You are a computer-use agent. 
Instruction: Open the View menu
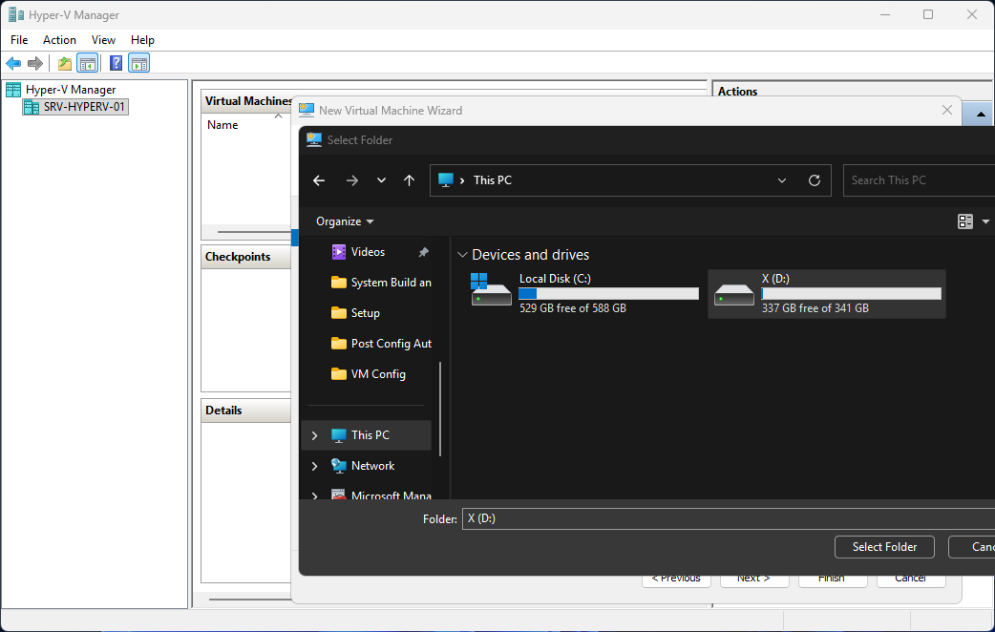103,40
